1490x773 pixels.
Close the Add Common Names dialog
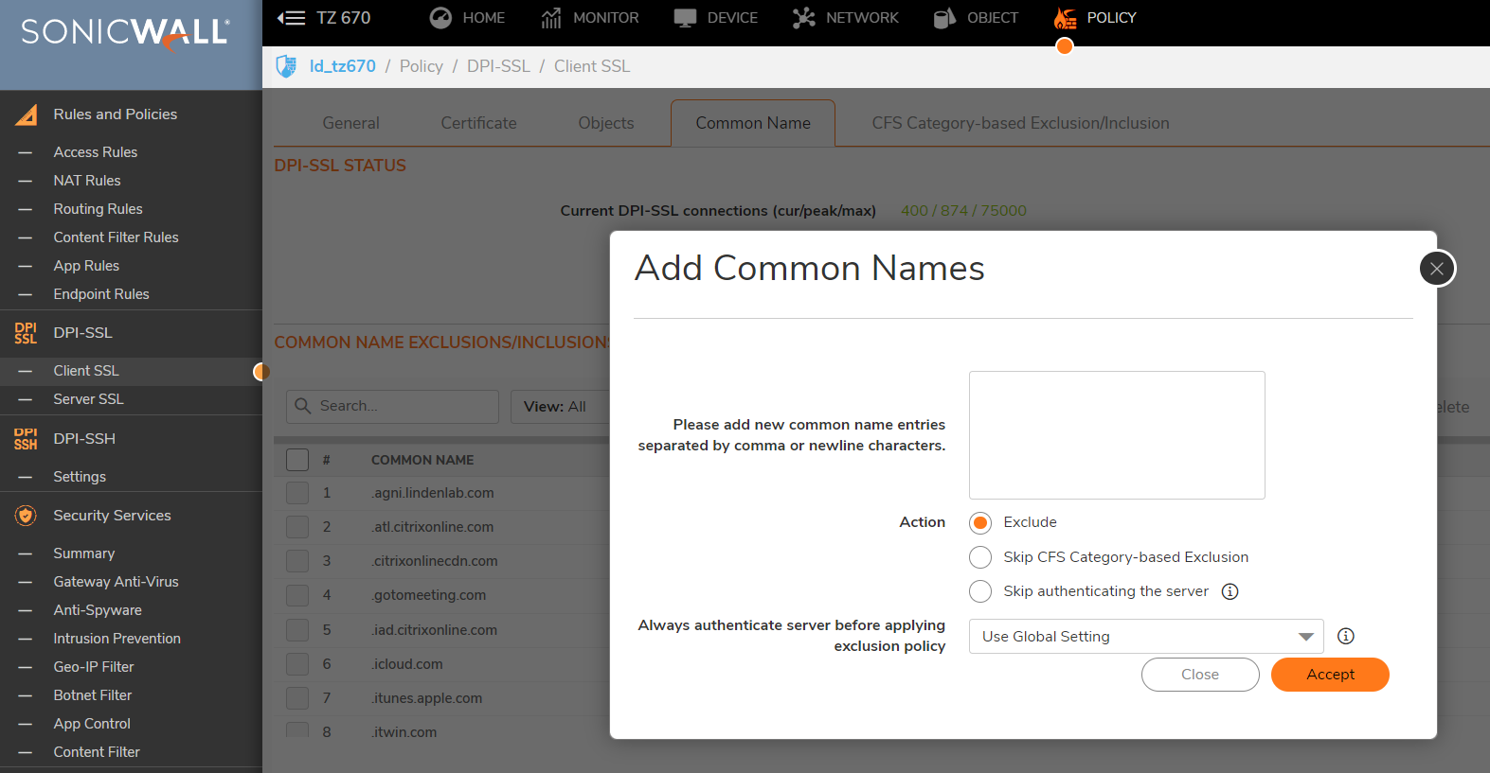1437,269
